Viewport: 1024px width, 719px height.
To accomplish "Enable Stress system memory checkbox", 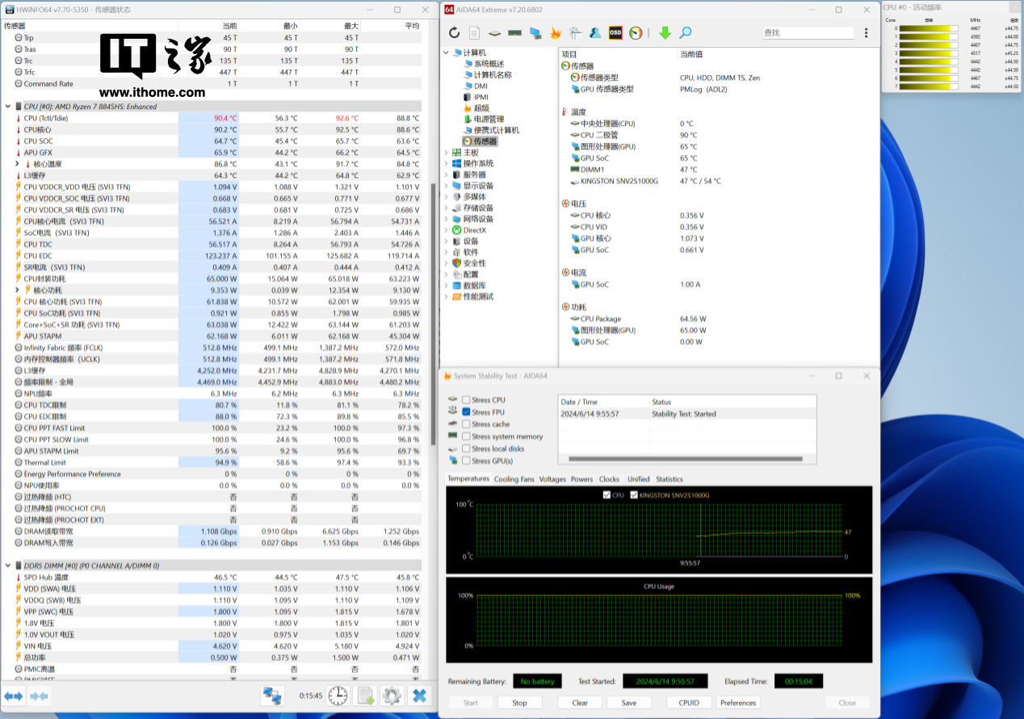I will (466, 436).
